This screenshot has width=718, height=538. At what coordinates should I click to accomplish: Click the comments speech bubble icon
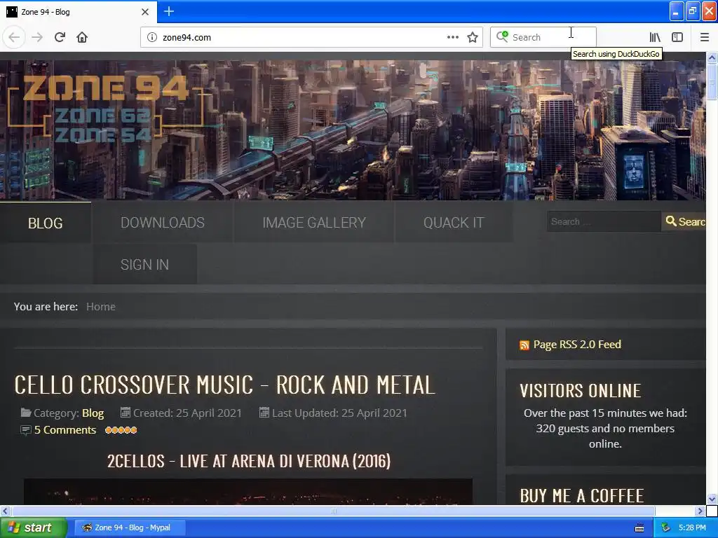coord(26,431)
